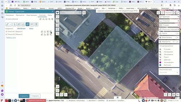Toggle the Демонтировано switch

[177, 38]
